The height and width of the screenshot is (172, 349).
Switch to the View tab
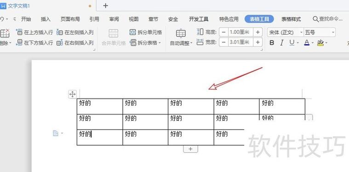(x=134, y=19)
